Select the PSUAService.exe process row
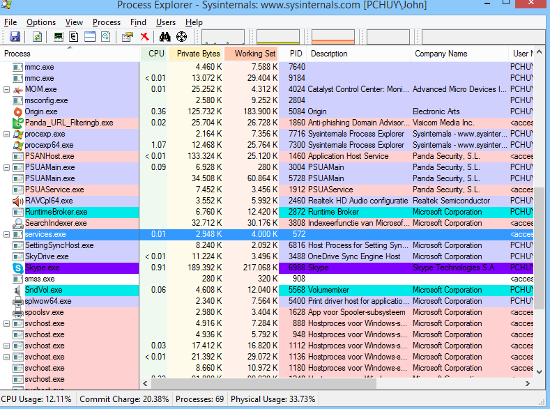Viewport: 550px width, 409px height. [266, 190]
